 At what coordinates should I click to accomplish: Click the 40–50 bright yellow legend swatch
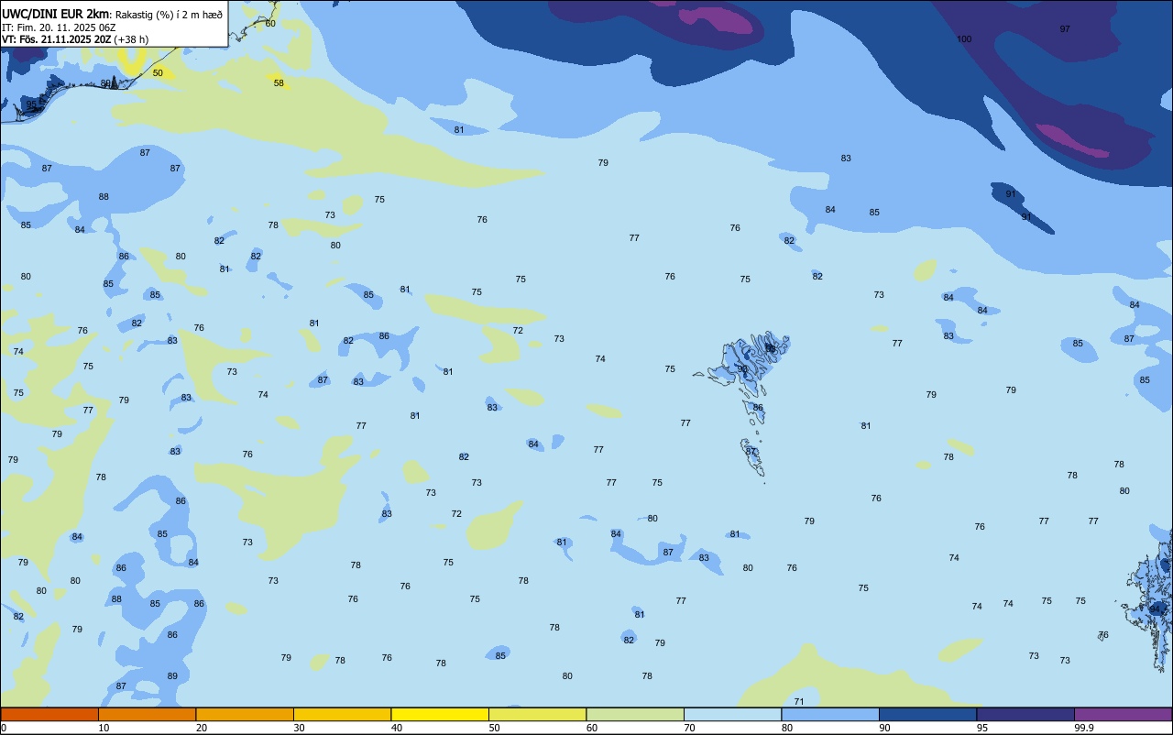coord(440,715)
